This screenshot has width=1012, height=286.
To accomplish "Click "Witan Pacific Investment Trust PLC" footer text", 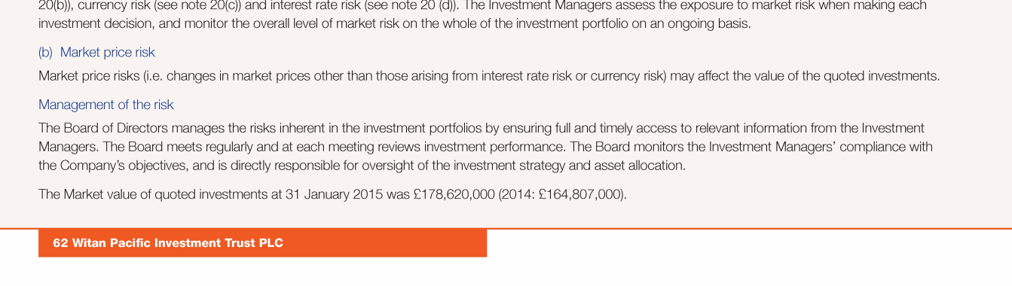I will pos(178,243).
